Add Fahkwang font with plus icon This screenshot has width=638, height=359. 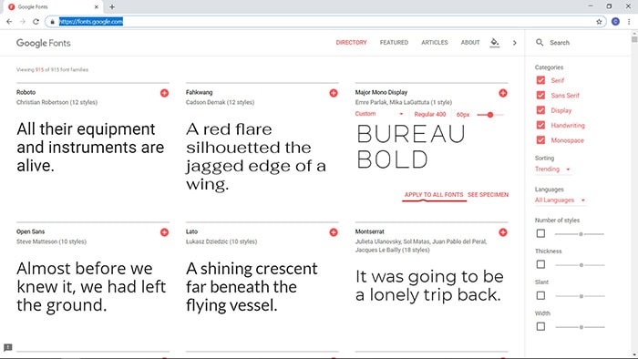334,93
